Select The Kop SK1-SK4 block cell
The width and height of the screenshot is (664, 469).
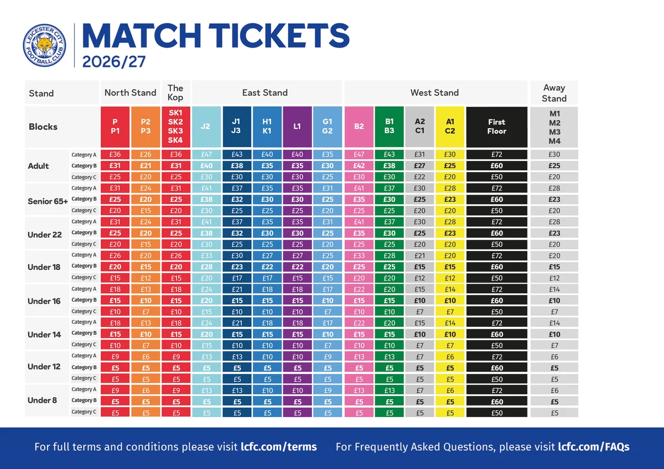coord(175,127)
